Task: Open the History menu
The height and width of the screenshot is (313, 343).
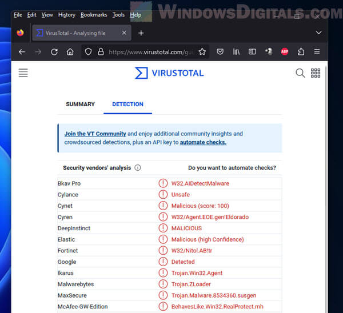Action: (67, 15)
